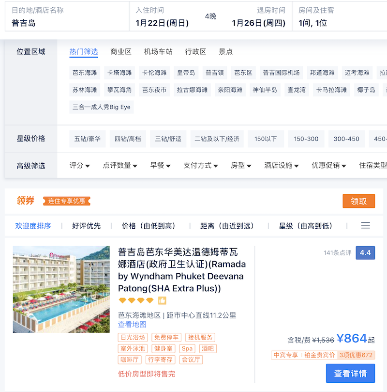Screen dimensions: 387x392
Task: Click the 4.4 rating score badge
Action: pos(365,253)
